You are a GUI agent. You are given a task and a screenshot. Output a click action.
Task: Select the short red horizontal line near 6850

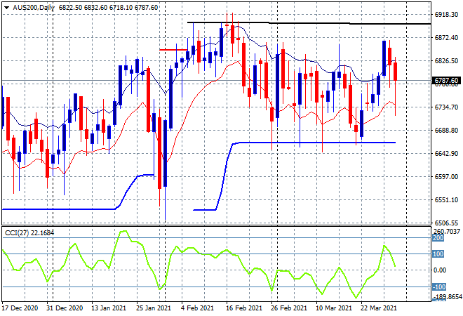tap(173, 50)
